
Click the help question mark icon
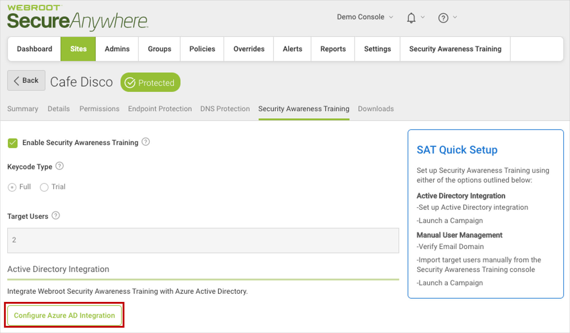[x=443, y=17]
